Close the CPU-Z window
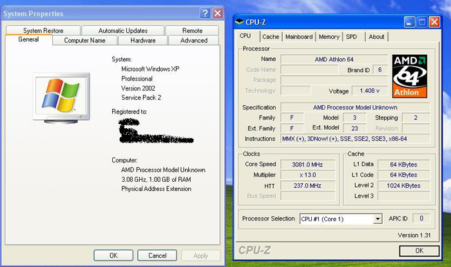Viewport: 451px width, 267px height. point(434,22)
